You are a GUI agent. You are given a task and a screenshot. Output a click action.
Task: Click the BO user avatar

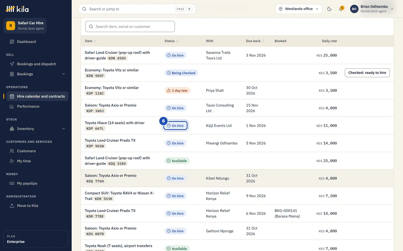pyautogui.click(x=354, y=9)
